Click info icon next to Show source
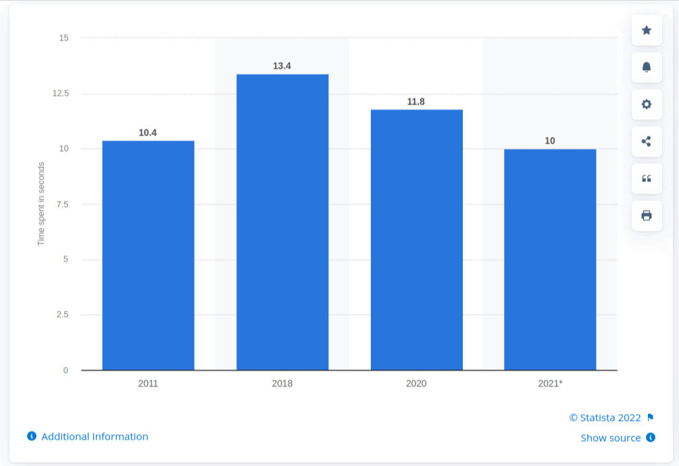 pyautogui.click(x=651, y=438)
